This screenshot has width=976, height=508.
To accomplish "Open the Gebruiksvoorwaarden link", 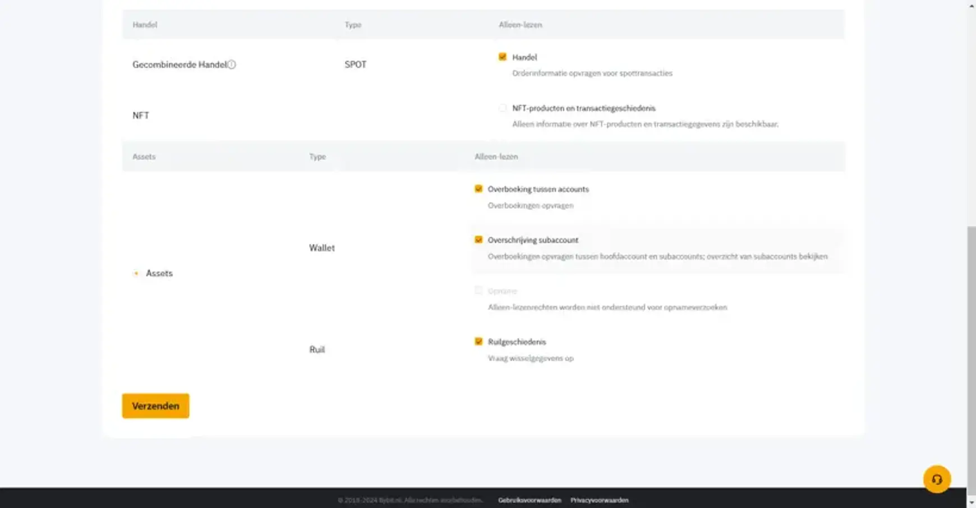I will [530, 500].
